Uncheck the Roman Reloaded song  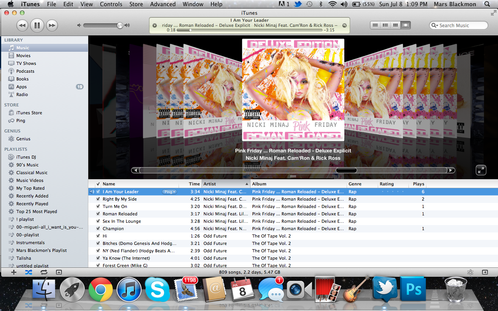pyautogui.click(x=98, y=214)
